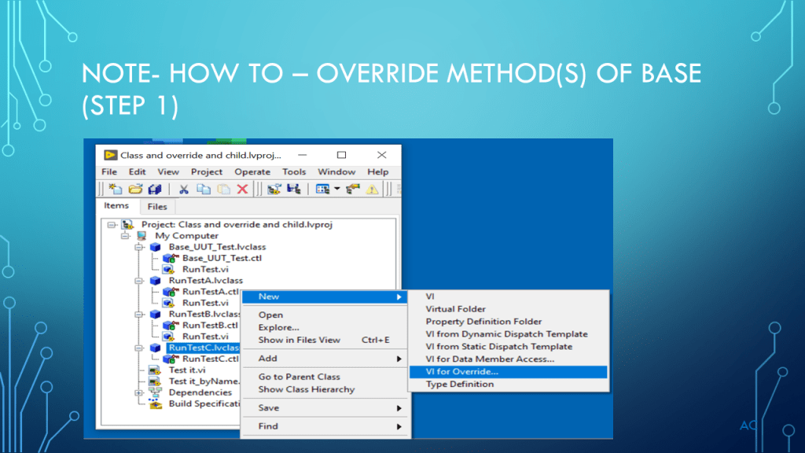Screen dimensions: 805x453
Task: Click the New Project toolbar icon
Action: (x=116, y=189)
